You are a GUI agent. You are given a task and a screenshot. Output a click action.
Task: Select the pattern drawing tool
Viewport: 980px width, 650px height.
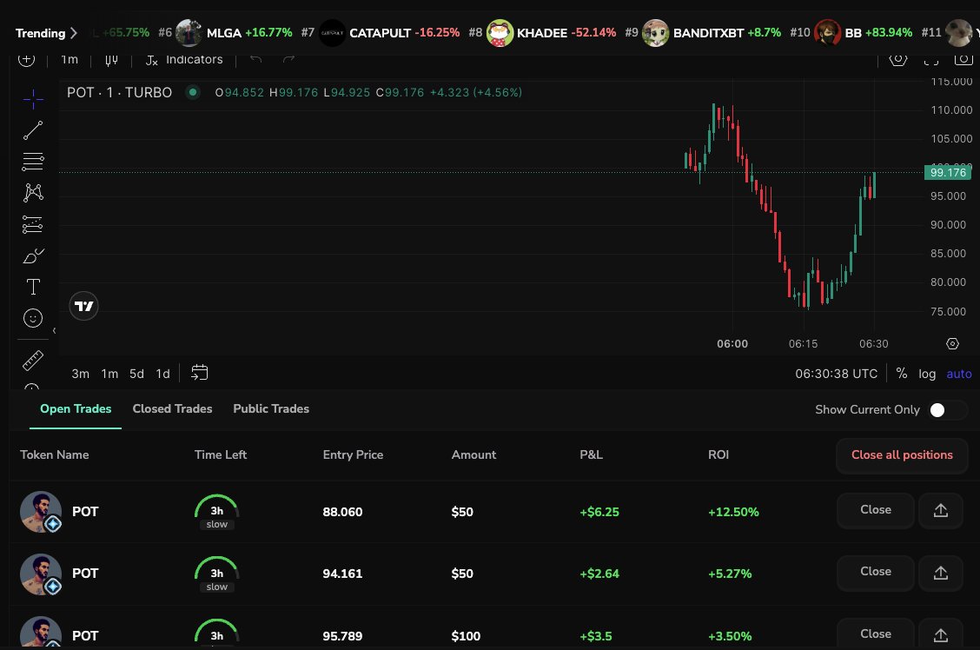pos(33,193)
